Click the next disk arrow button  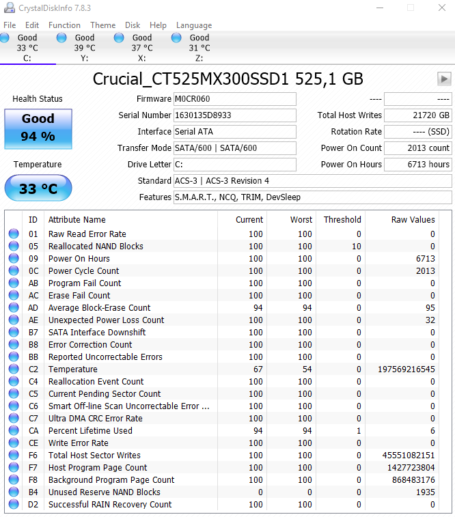444,79
